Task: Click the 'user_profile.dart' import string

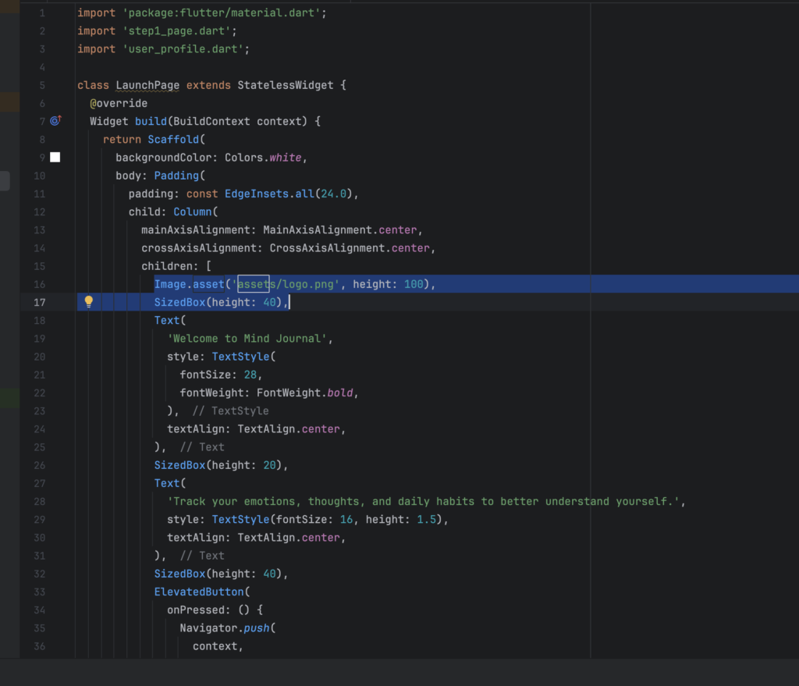Action: [x=183, y=49]
